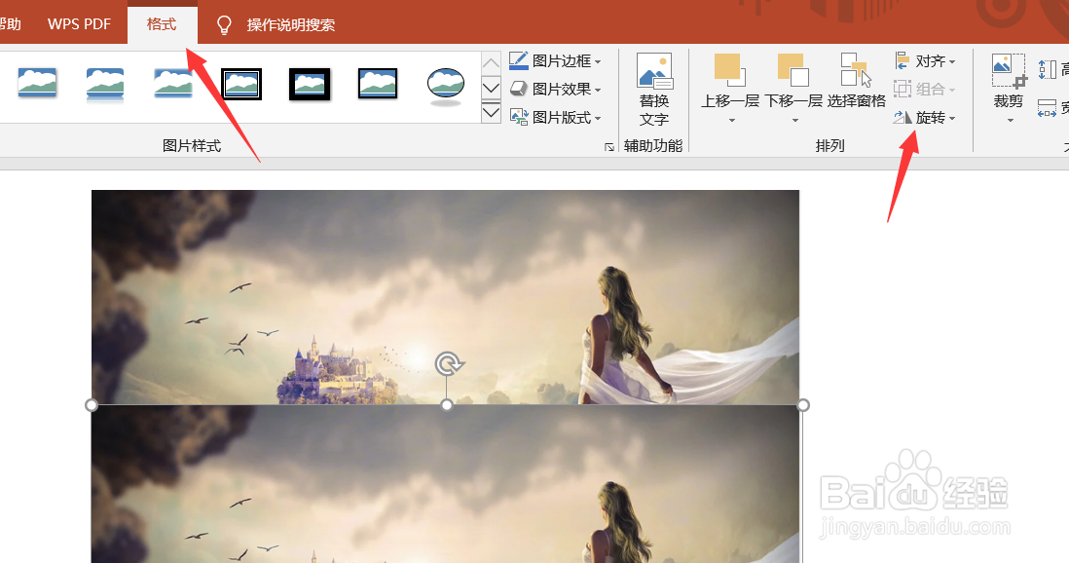
Task: Switch to the WPS PDF tab
Action: 79,24
